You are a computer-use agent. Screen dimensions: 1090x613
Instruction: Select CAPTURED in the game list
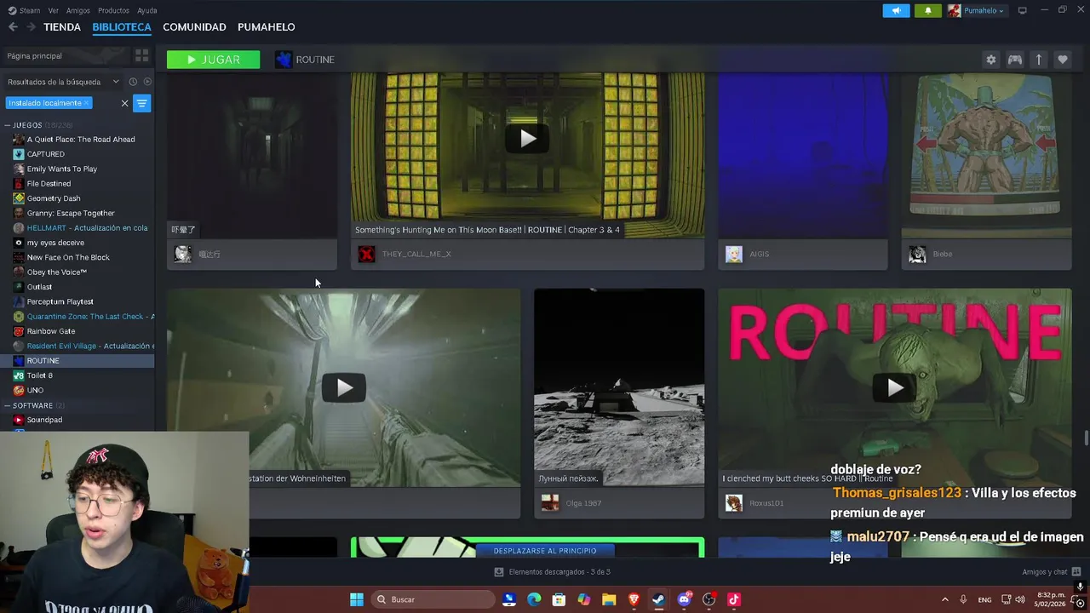[x=46, y=154]
